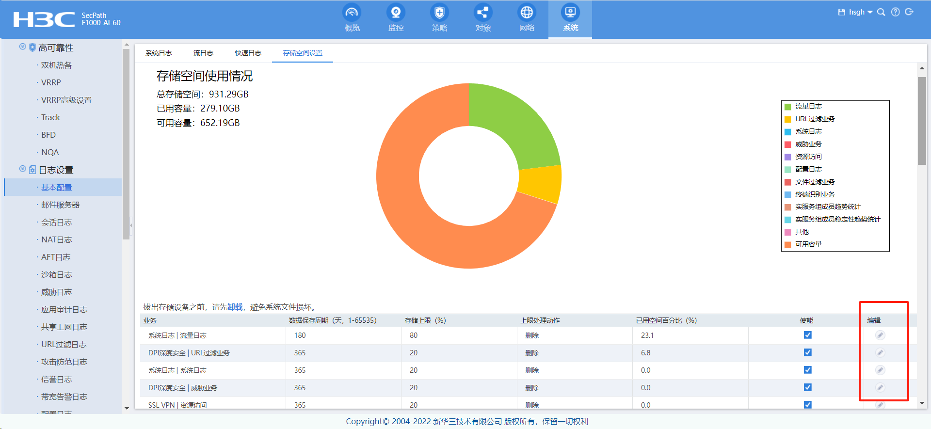Open the hsgh user dropdown
The image size is (931, 429).
click(x=860, y=12)
